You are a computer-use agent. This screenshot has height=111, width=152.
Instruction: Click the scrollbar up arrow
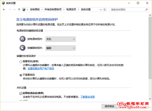150,15
